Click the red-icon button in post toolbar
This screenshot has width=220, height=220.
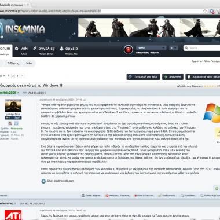[x=118, y=196]
